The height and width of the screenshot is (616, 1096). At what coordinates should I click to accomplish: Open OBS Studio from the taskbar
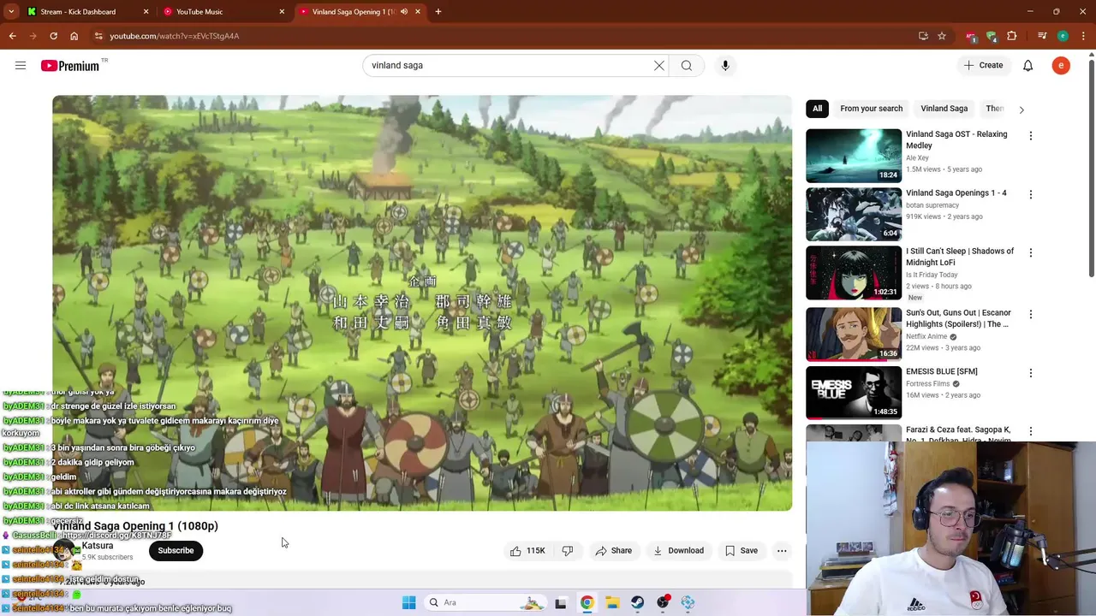click(x=663, y=602)
